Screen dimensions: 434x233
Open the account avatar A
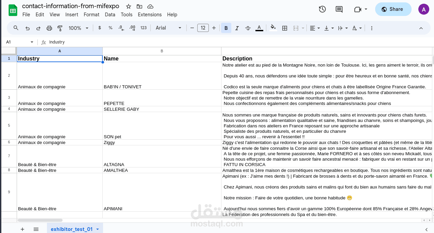(x=423, y=9)
